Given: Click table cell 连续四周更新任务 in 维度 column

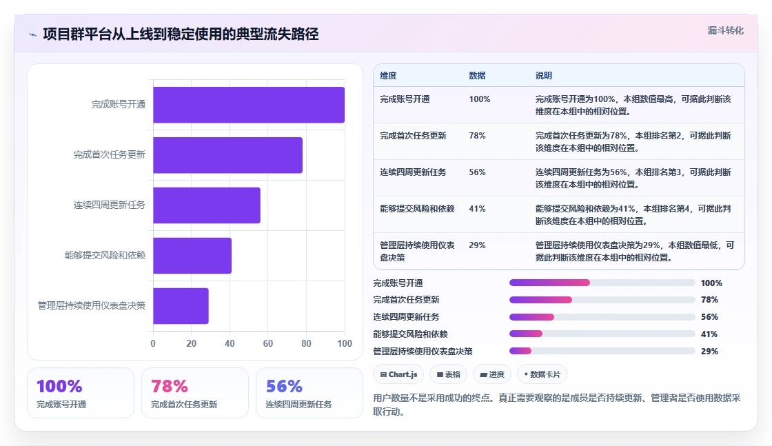Looking at the screenshot, I should coord(413,172).
